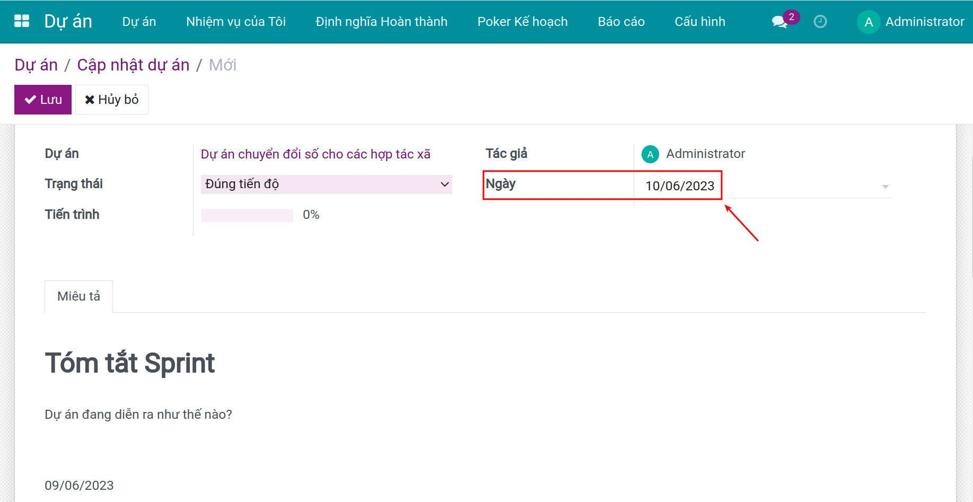973x502 pixels.
Task: Open the chat messages icon
Action: point(779,22)
